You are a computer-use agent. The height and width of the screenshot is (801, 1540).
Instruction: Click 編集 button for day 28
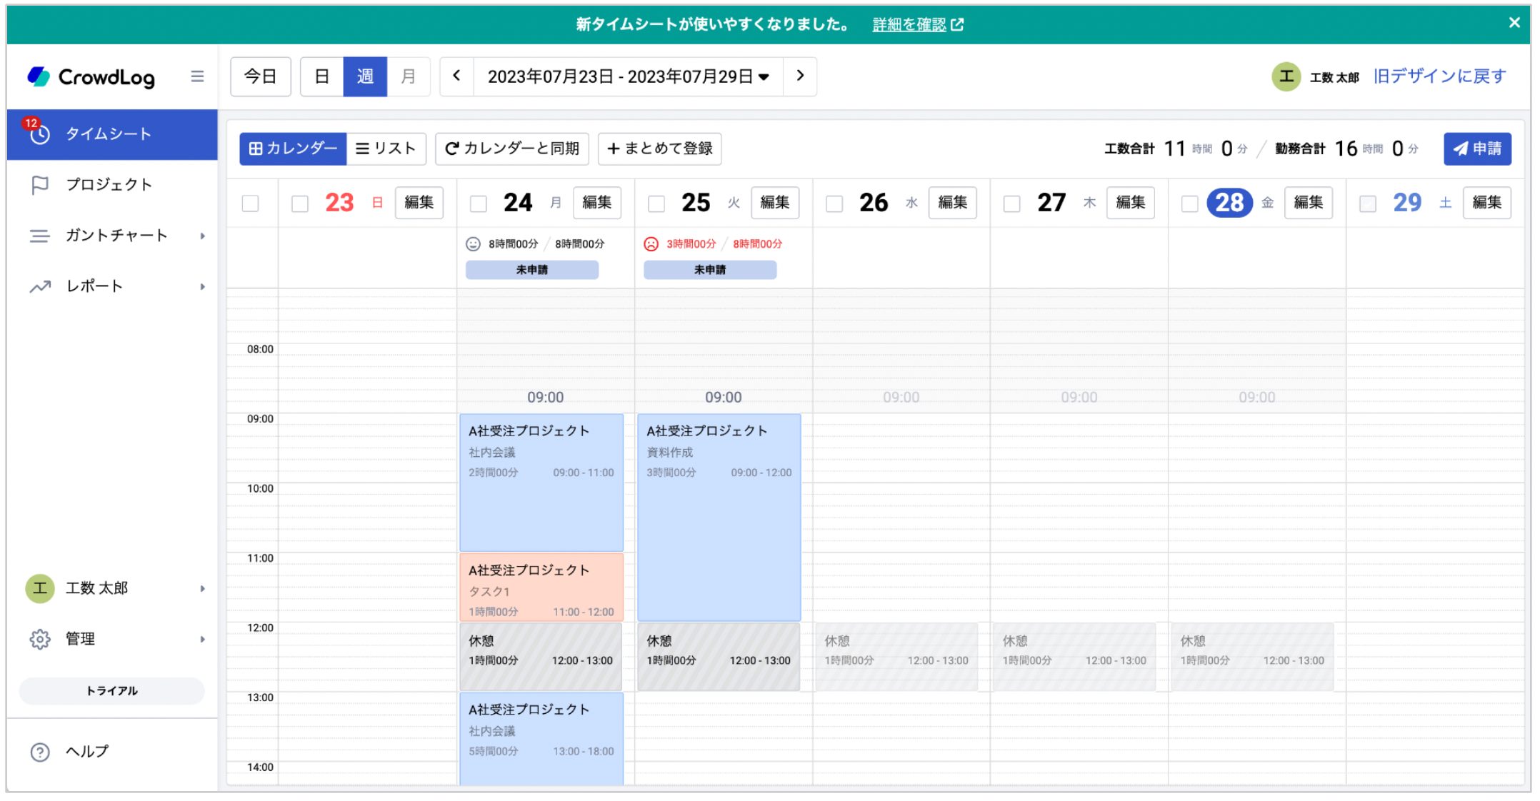pyautogui.click(x=1309, y=203)
